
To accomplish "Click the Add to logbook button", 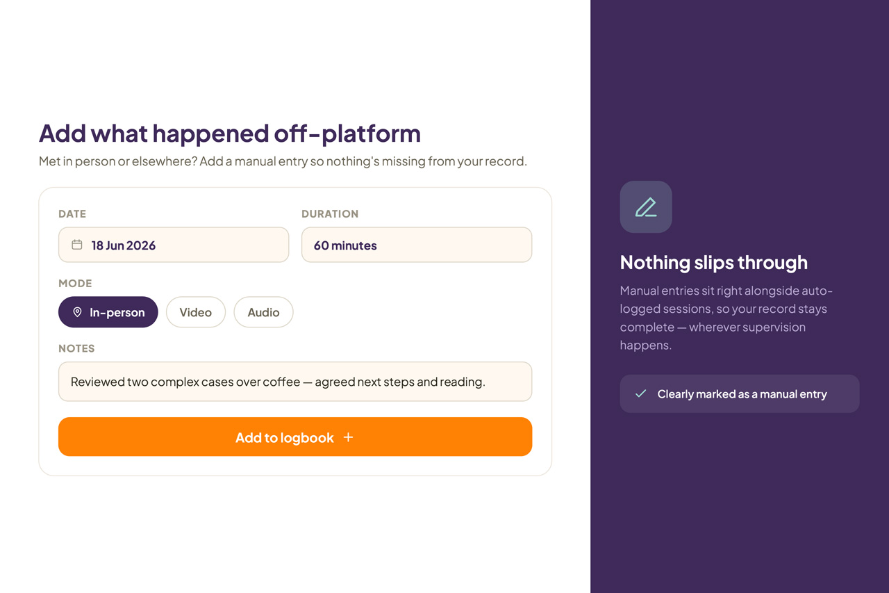I will pyautogui.click(x=295, y=437).
